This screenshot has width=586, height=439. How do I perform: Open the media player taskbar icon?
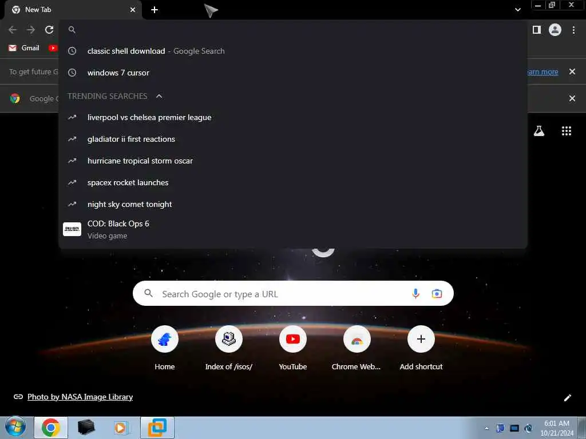pos(121,428)
